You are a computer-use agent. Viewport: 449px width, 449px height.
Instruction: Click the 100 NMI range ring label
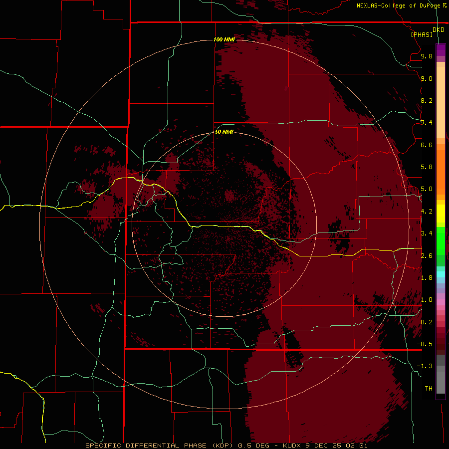[224, 39]
